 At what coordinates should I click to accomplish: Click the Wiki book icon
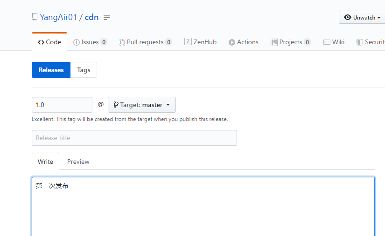coord(327,42)
